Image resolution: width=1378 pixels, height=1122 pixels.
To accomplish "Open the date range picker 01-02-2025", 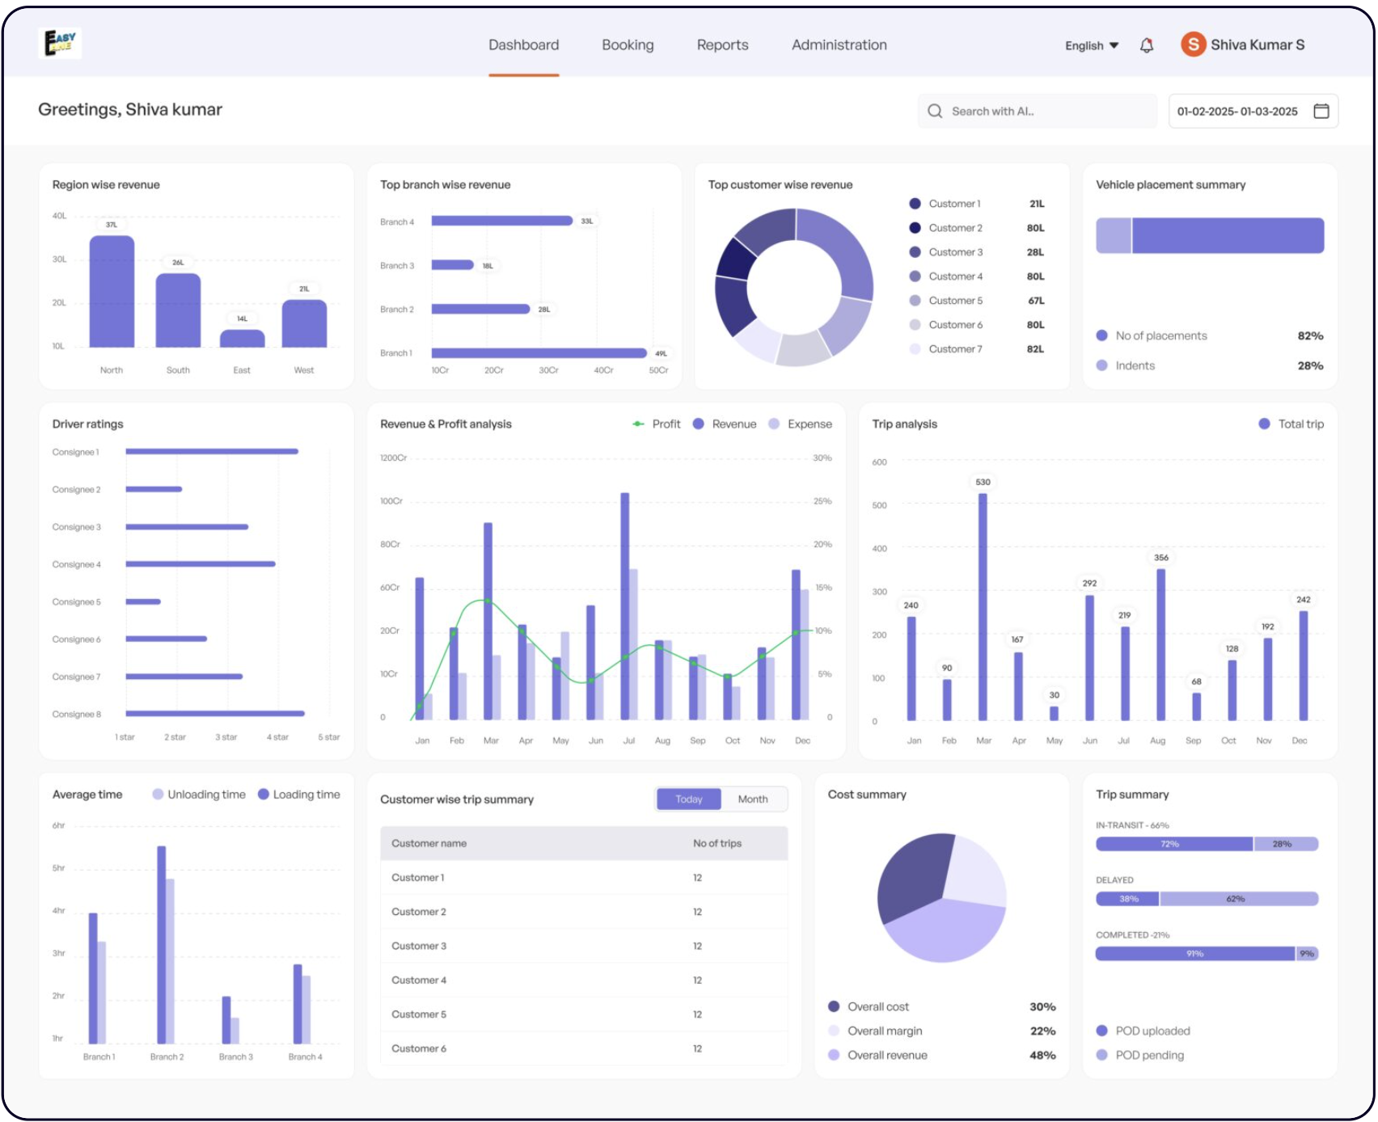I will [x=1237, y=112].
